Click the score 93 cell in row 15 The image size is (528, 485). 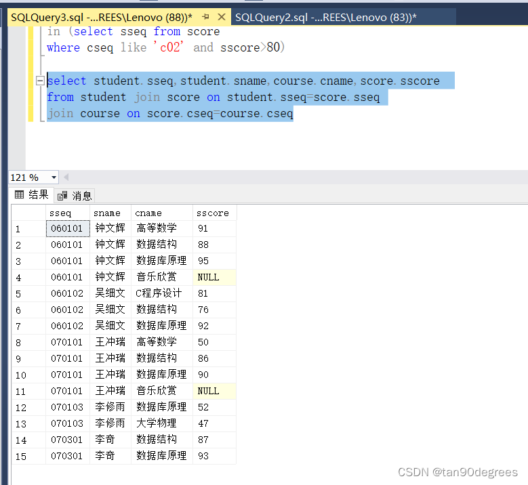pos(214,456)
